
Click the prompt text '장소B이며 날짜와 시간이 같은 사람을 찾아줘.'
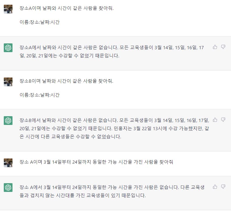point(67,81)
